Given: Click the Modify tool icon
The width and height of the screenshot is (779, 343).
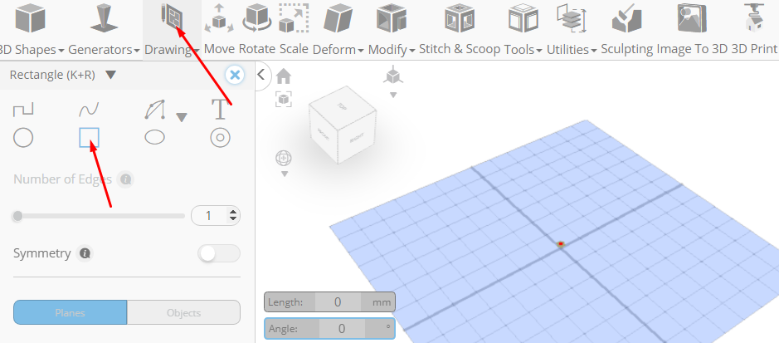Looking at the screenshot, I should point(392,20).
